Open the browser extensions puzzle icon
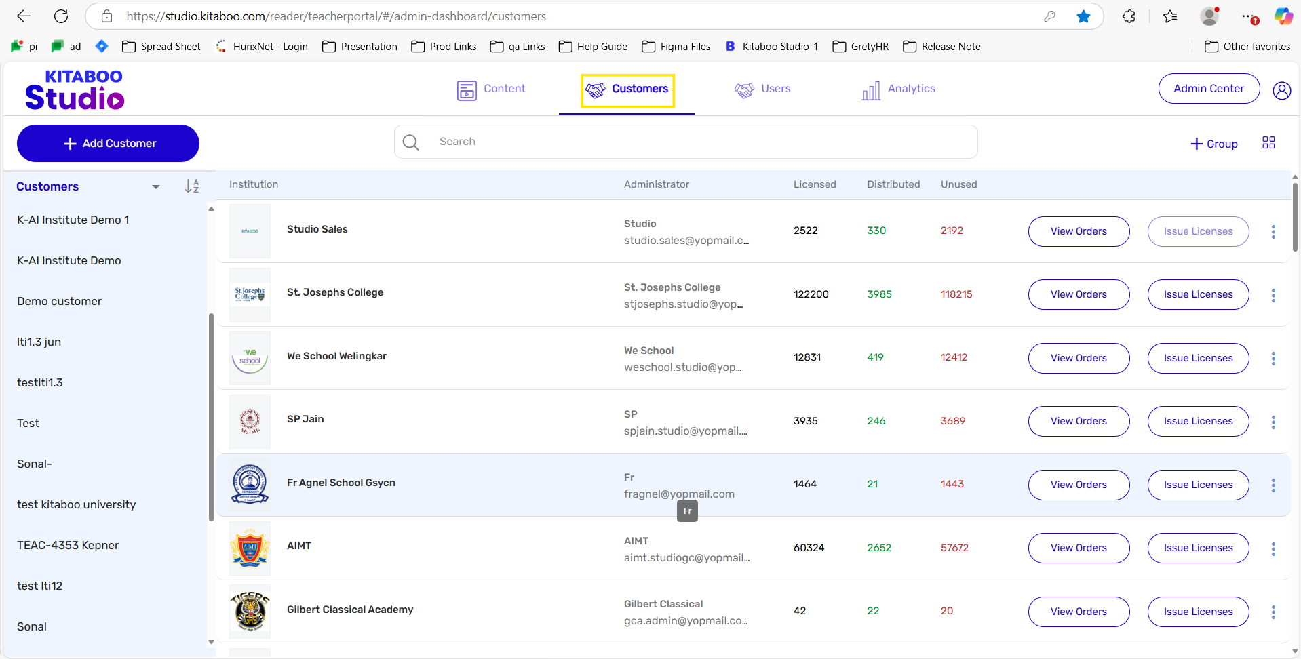This screenshot has height=659, width=1301. click(x=1129, y=16)
